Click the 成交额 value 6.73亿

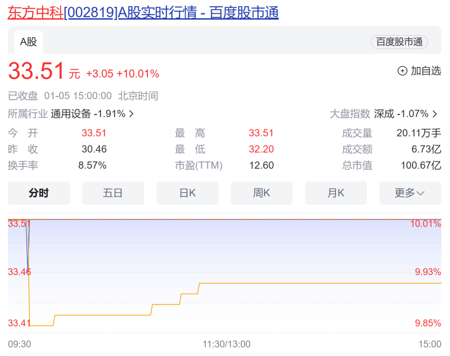pos(426,149)
